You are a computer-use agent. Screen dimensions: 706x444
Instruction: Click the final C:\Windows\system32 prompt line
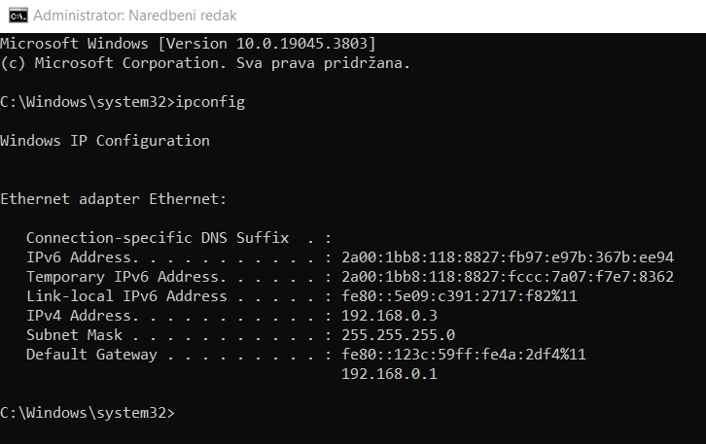click(88, 413)
